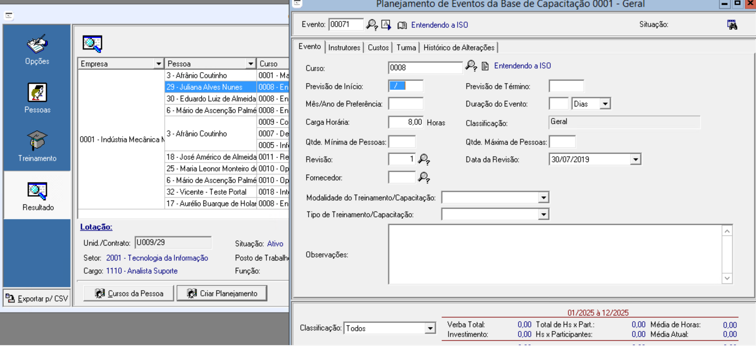
Task: Open the Duração do Evento Dias dropdown
Action: [x=605, y=104]
